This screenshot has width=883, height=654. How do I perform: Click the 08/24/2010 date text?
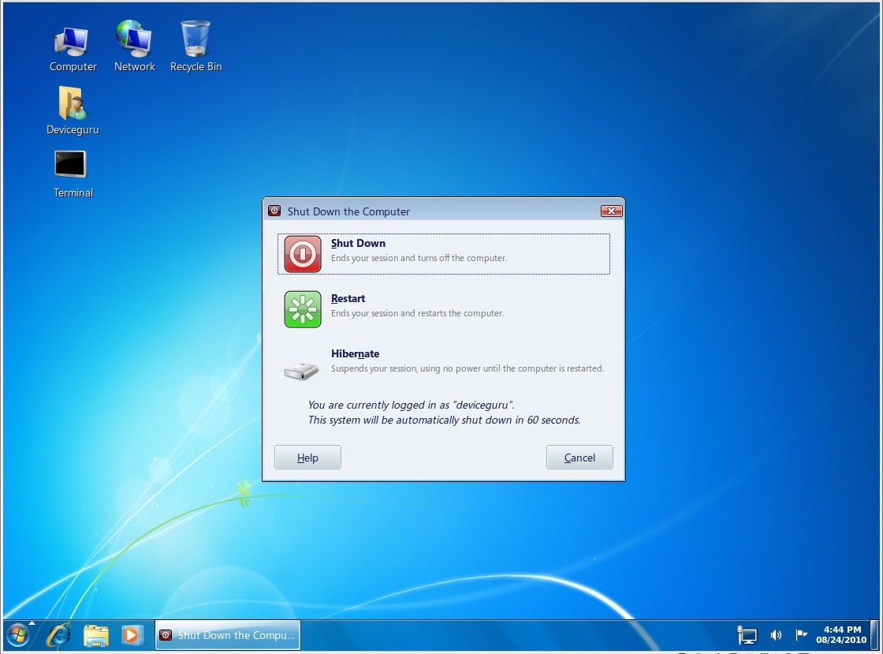click(841, 640)
